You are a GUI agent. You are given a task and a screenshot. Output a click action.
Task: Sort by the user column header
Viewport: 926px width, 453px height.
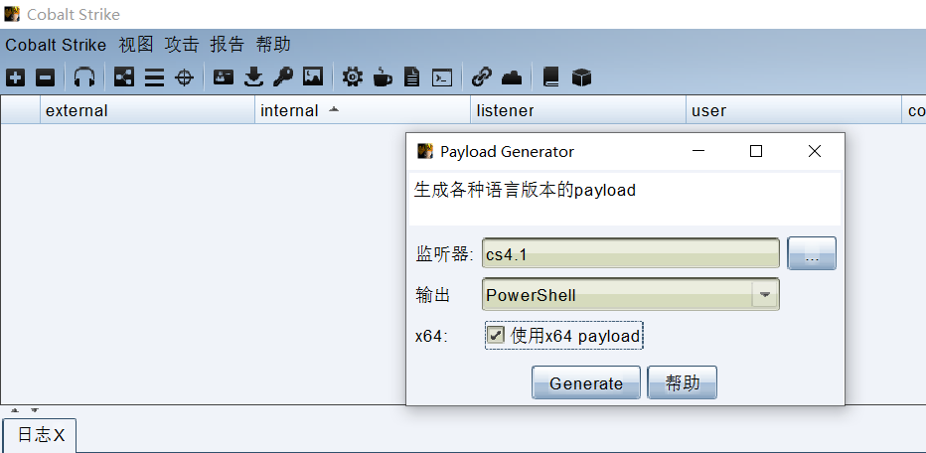click(x=794, y=110)
